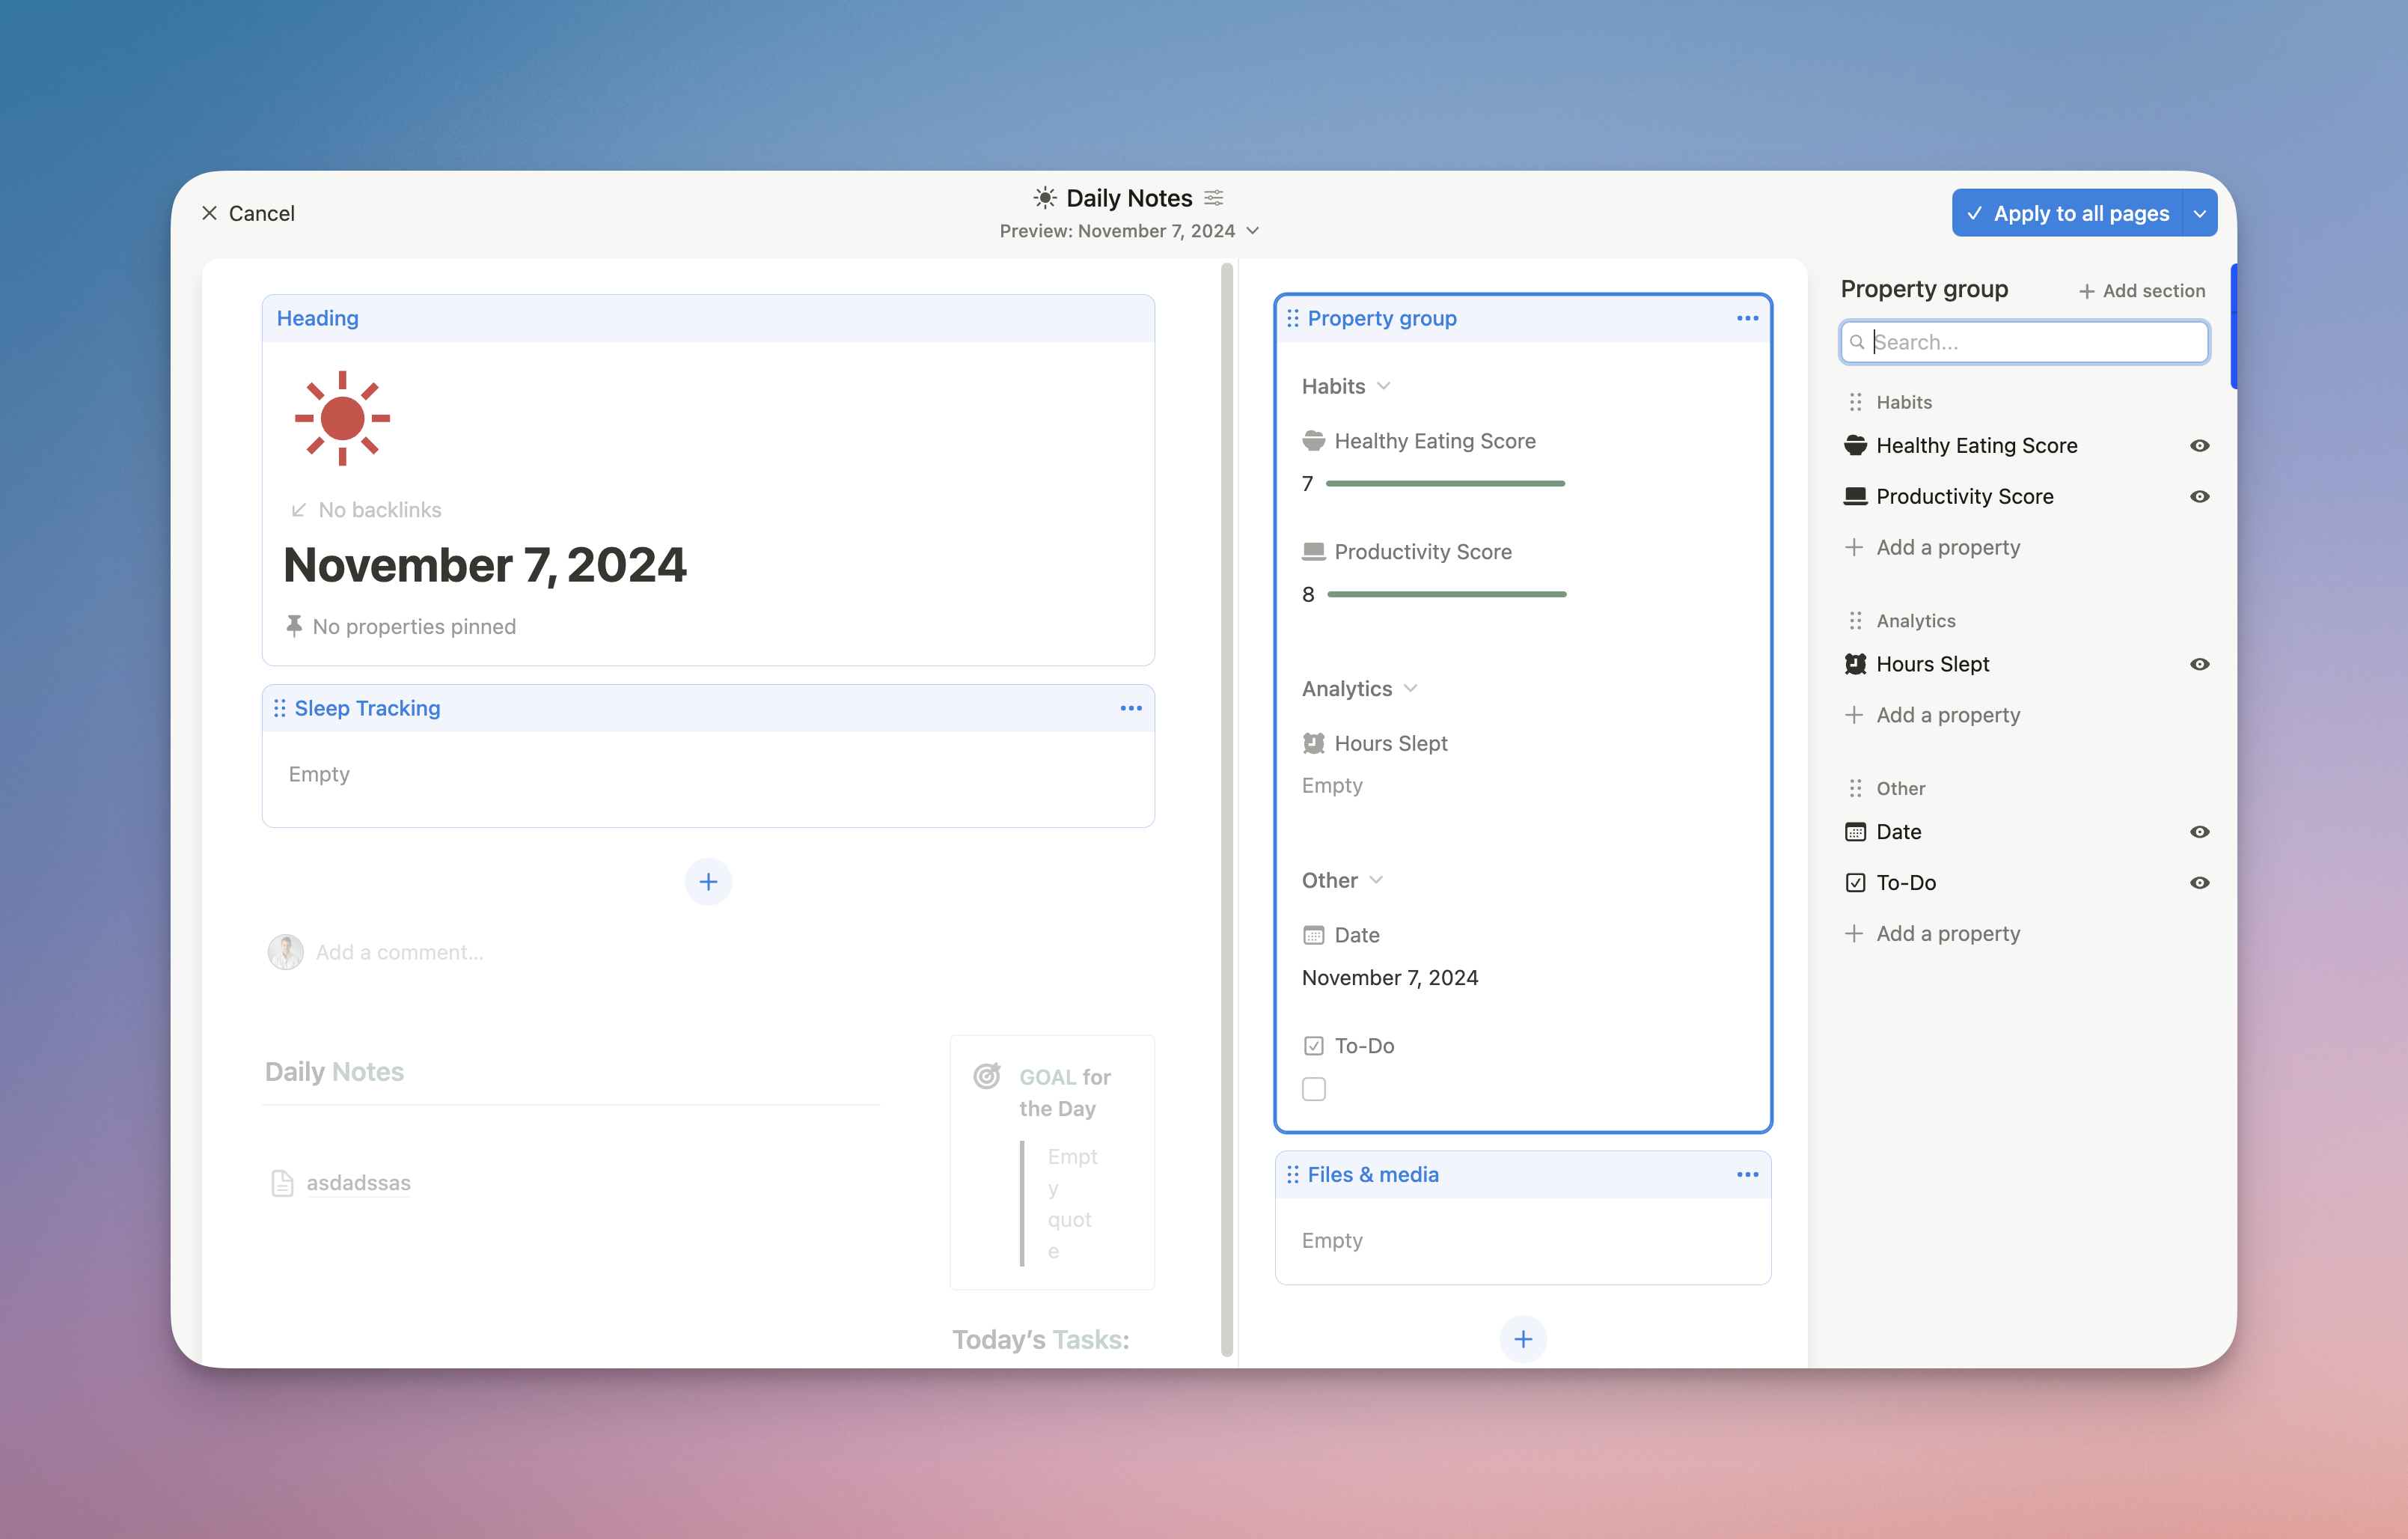Open the Property group three-dot menu
This screenshot has height=1539, width=2408.
click(1747, 318)
